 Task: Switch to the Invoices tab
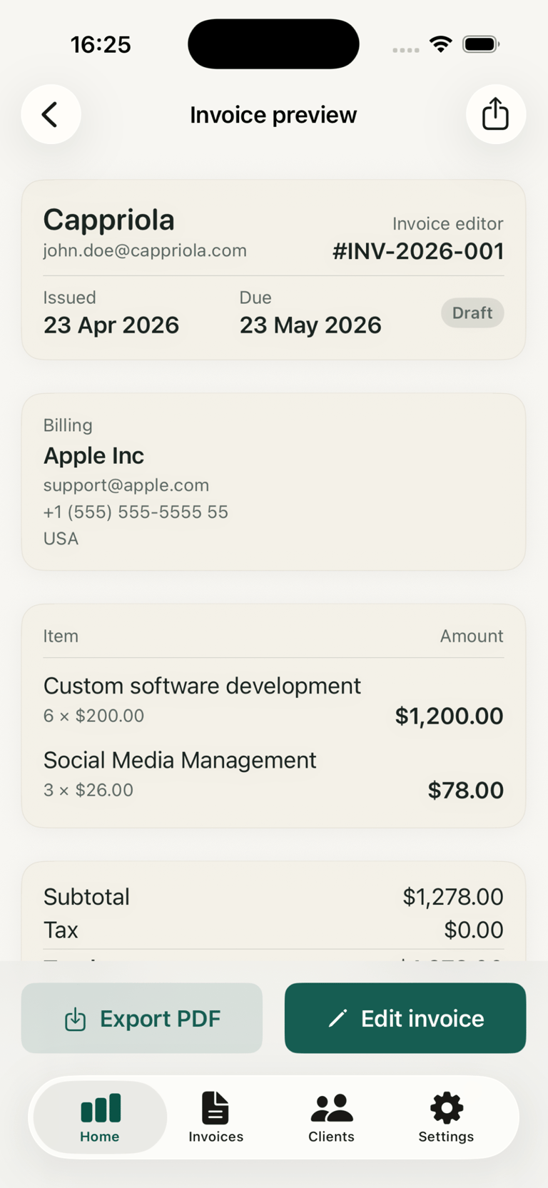[215, 1117]
